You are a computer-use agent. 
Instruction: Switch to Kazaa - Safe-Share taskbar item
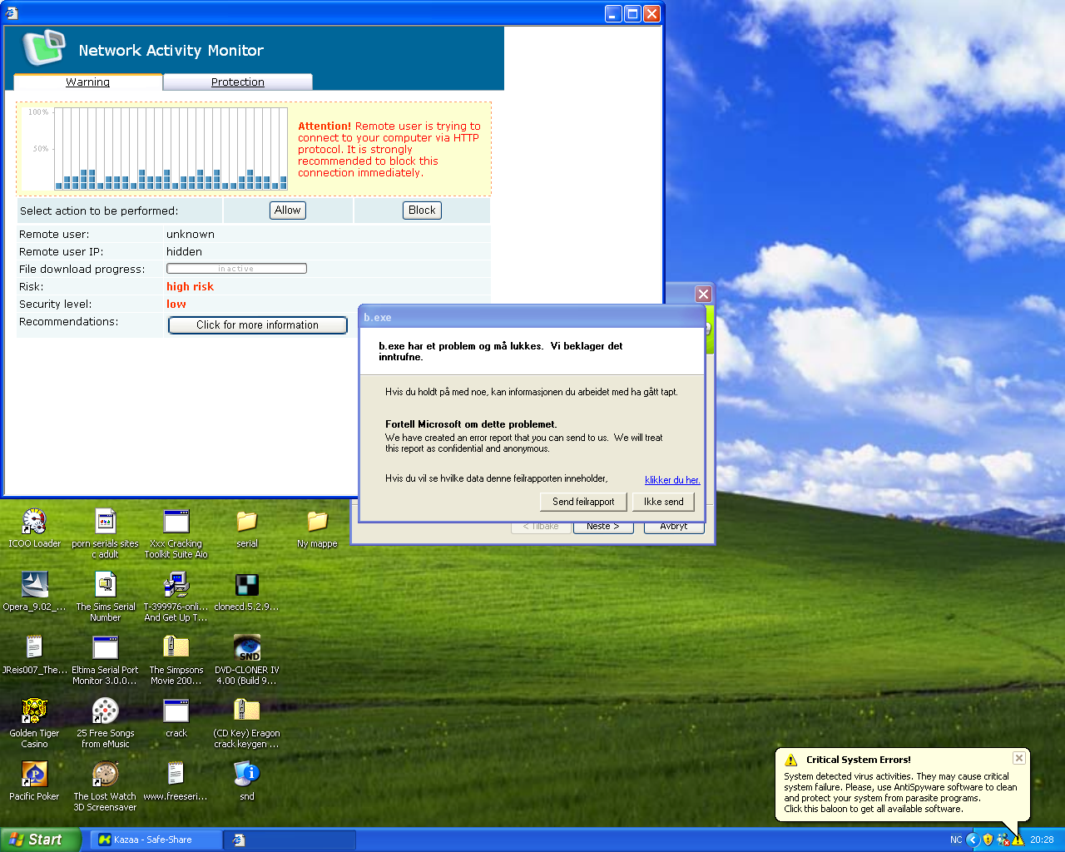coord(156,840)
